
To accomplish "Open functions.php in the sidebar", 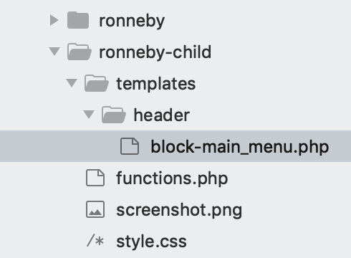I will click(172, 178).
